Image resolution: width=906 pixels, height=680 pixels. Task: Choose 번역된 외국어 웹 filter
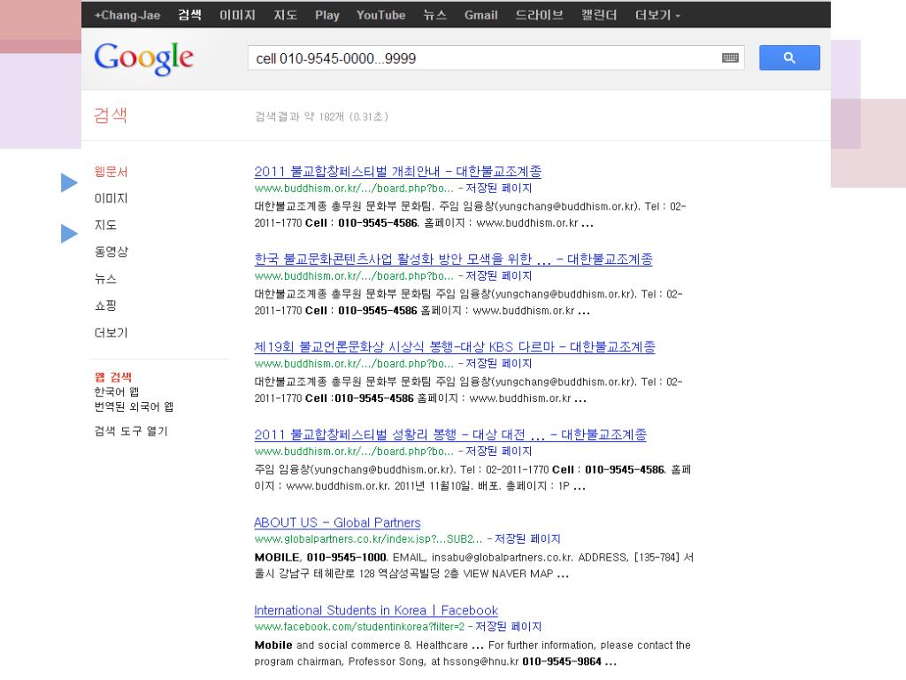point(134,406)
